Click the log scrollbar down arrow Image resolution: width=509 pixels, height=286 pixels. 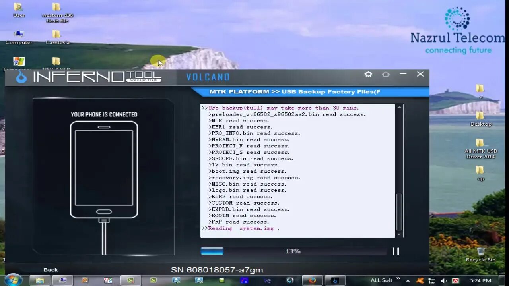[399, 234]
